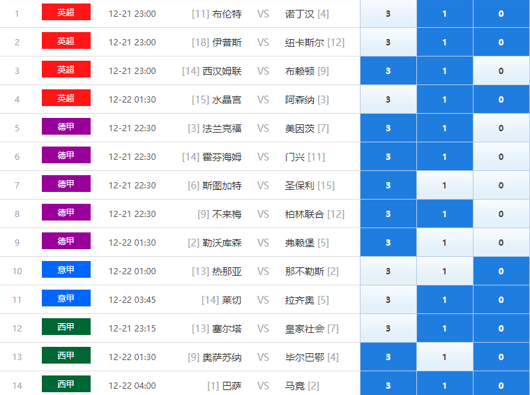Toggle option 3 for 巴萨 vs 马竞
This screenshot has width=530, height=395.
pos(388,383)
